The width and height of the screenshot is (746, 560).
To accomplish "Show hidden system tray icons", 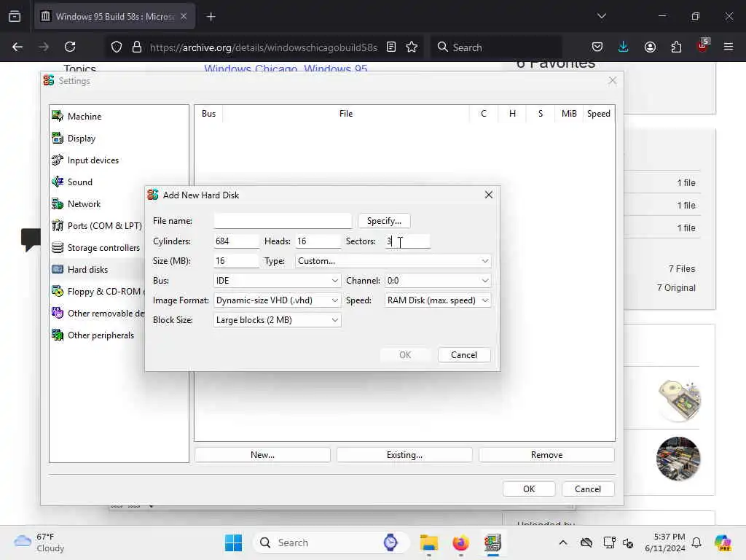I will [563, 542].
